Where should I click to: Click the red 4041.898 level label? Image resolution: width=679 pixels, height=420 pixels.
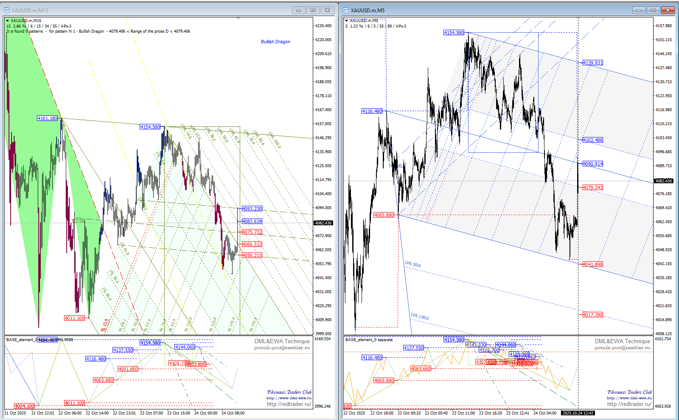(x=592, y=264)
